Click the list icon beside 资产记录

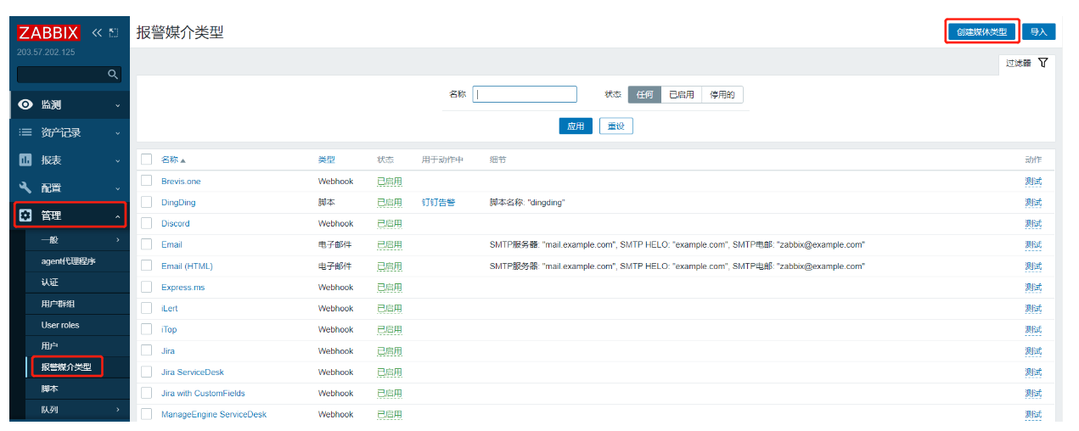pyautogui.click(x=25, y=132)
